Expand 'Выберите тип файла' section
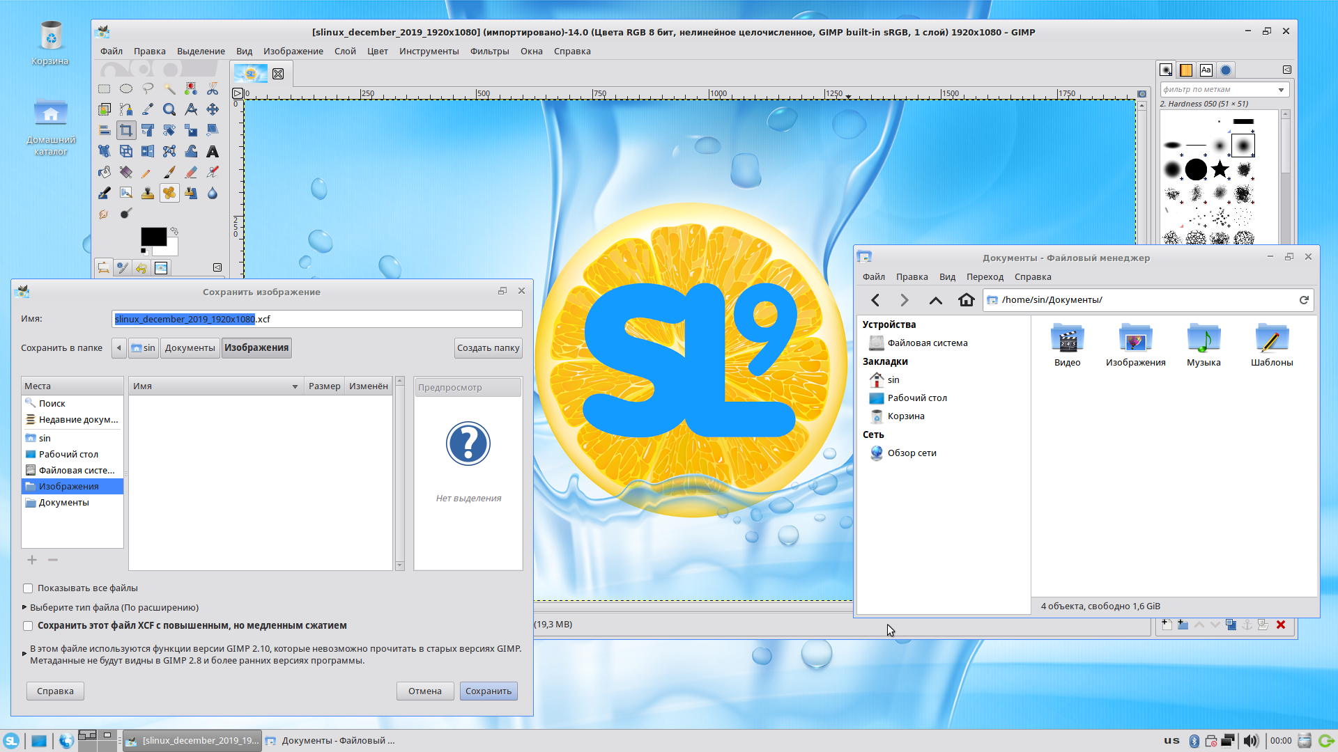The image size is (1338, 752). pyautogui.click(x=24, y=607)
